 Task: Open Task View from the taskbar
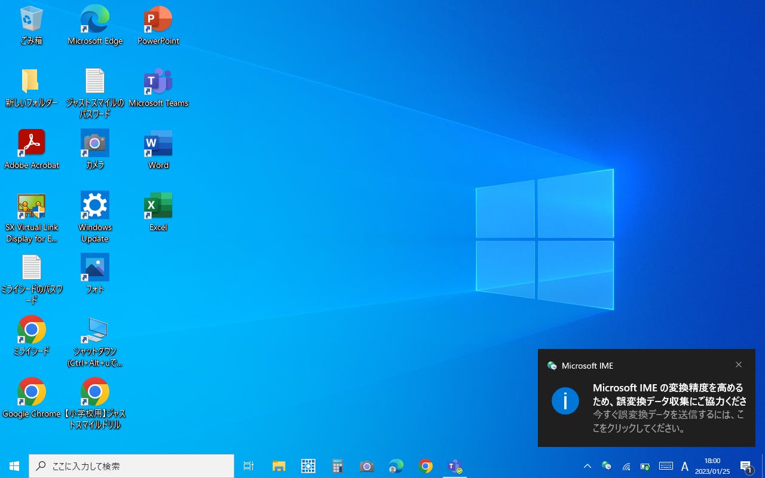[249, 466]
